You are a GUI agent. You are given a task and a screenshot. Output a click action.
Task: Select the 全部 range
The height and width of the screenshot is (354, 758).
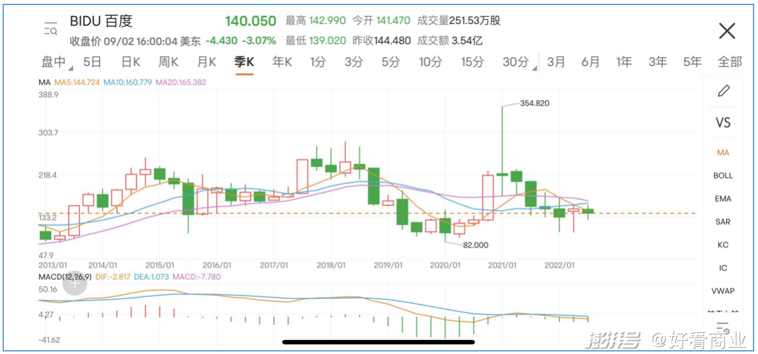pyautogui.click(x=730, y=62)
